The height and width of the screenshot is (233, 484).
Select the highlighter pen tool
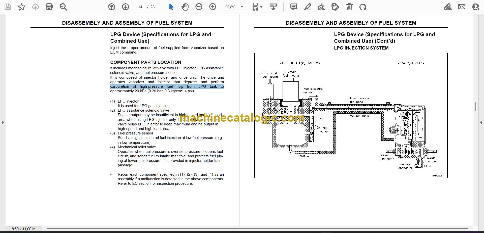click(308, 7)
